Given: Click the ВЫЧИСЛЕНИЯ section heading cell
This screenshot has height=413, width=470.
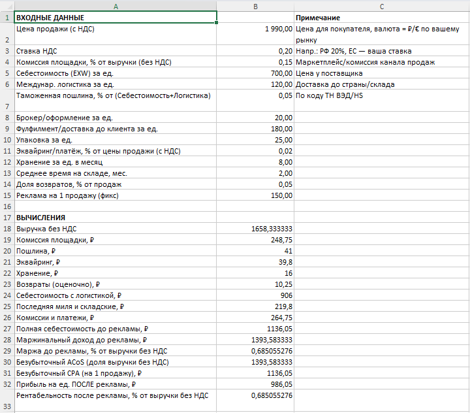Looking at the screenshot, I should 116,218.
